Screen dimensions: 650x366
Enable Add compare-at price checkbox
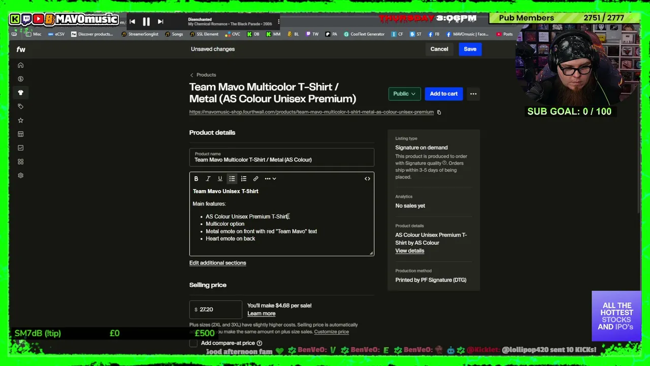(193, 343)
